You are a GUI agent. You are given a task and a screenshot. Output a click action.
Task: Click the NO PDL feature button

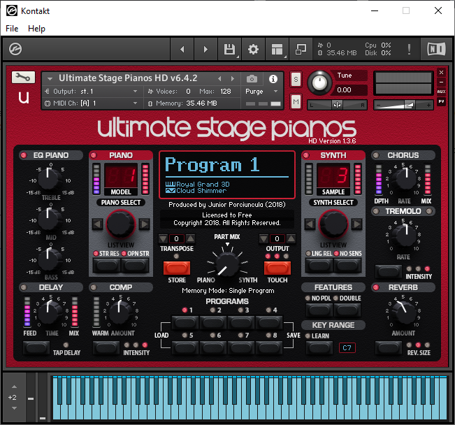tap(319, 310)
